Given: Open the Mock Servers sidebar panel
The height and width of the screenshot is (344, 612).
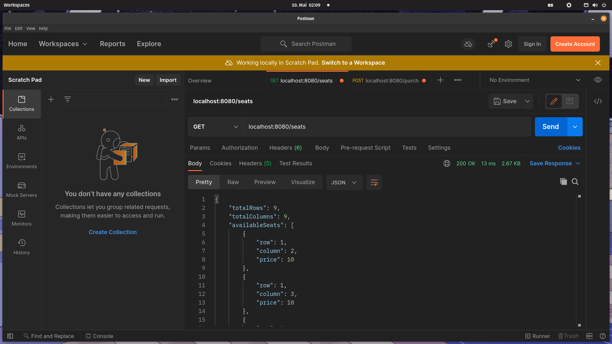Looking at the screenshot, I should [x=21, y=190].
